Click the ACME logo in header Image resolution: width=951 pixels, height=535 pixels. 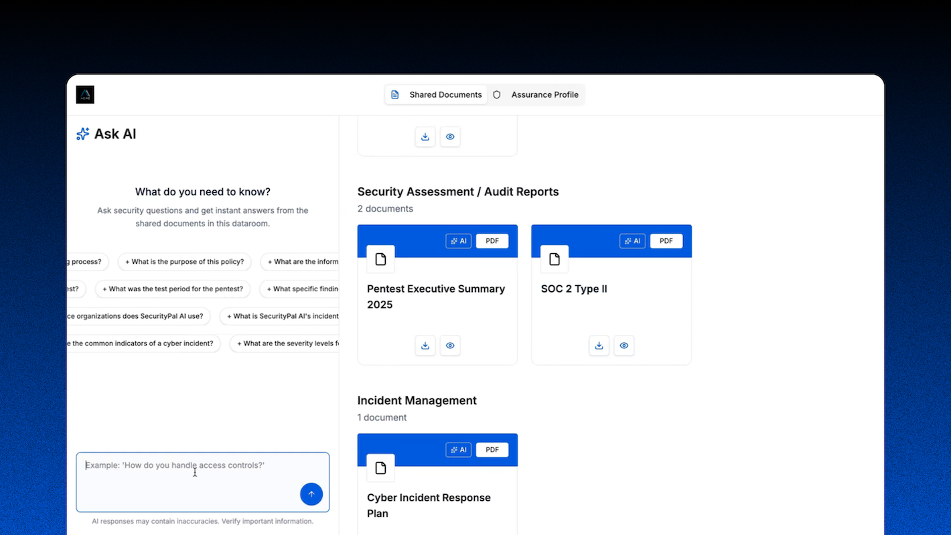[x=85, y=94]
